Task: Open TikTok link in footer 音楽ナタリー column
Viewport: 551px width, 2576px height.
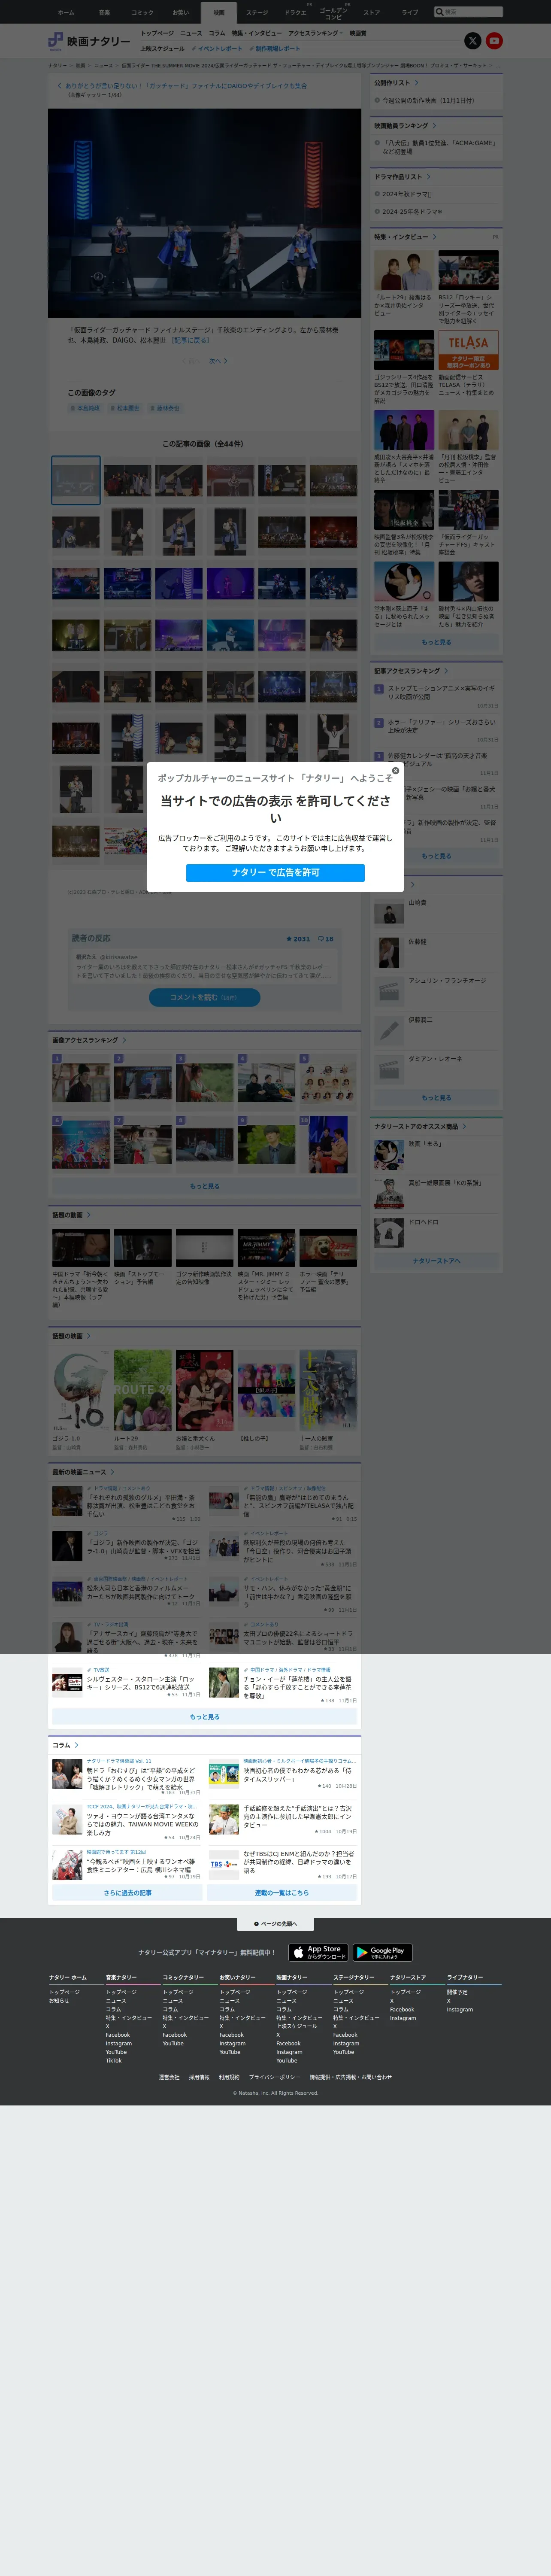Action: click(114, 2060)
